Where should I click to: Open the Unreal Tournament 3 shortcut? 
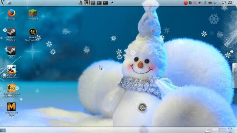coord(33,35)
